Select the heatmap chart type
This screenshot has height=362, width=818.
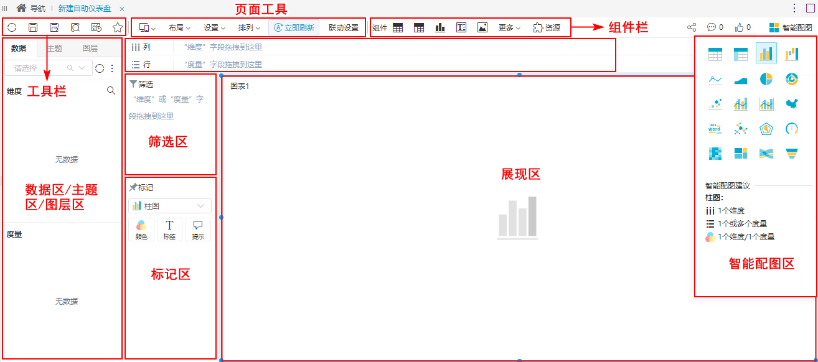pyautogui.click(x=715, y=153)
